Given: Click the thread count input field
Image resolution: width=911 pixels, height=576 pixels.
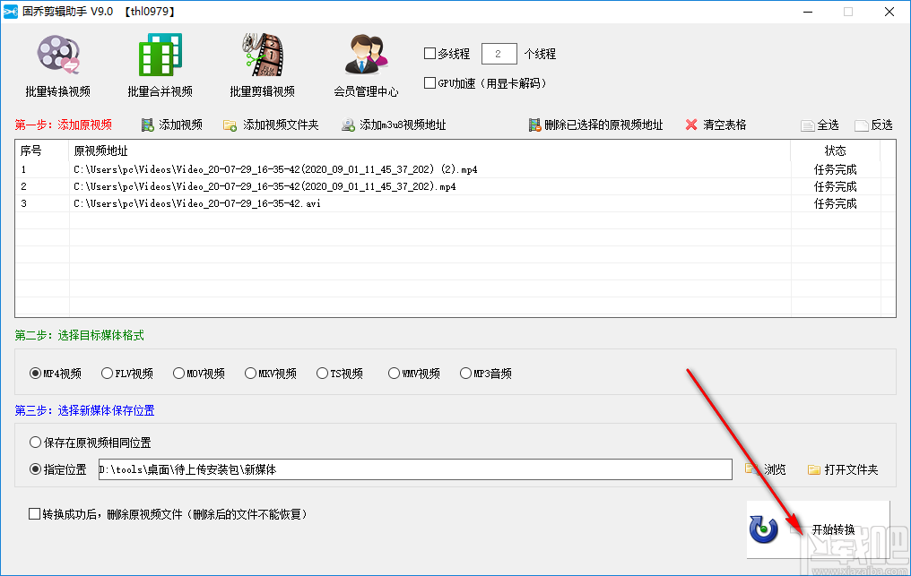Looking at the screenshot, I should (x=499, y=54).
